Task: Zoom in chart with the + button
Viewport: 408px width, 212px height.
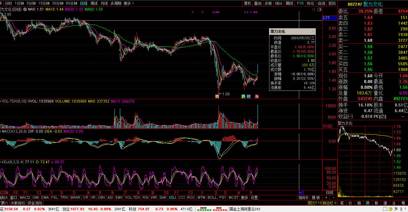Action: tap(326, 198)
